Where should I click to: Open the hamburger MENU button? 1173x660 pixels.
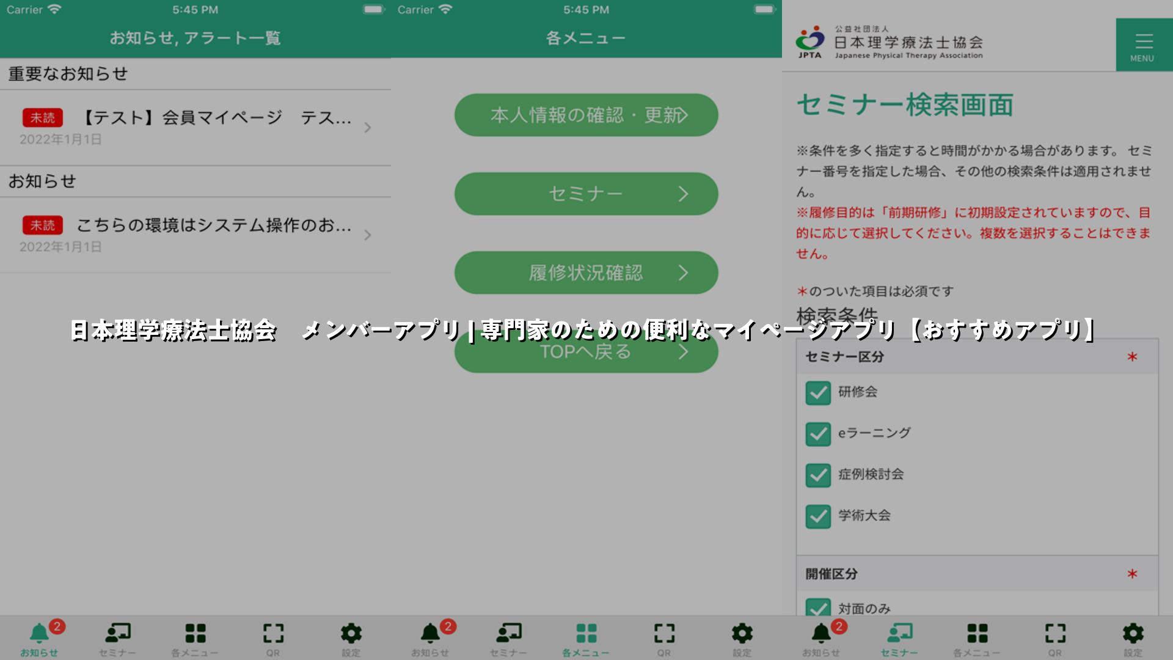click(1144, 45)
